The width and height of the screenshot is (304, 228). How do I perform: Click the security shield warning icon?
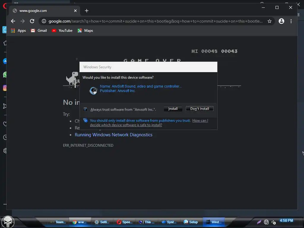(85, 121)
